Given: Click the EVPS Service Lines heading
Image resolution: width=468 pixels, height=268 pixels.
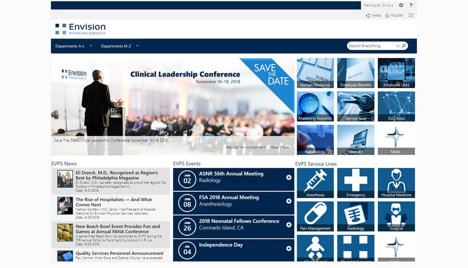Looking at the screenshot, I should pyautogui.click(x=316, y=164).
